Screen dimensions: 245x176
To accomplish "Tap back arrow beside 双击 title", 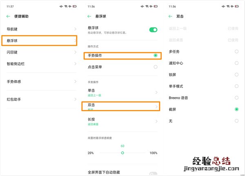I will pos(170,17).
